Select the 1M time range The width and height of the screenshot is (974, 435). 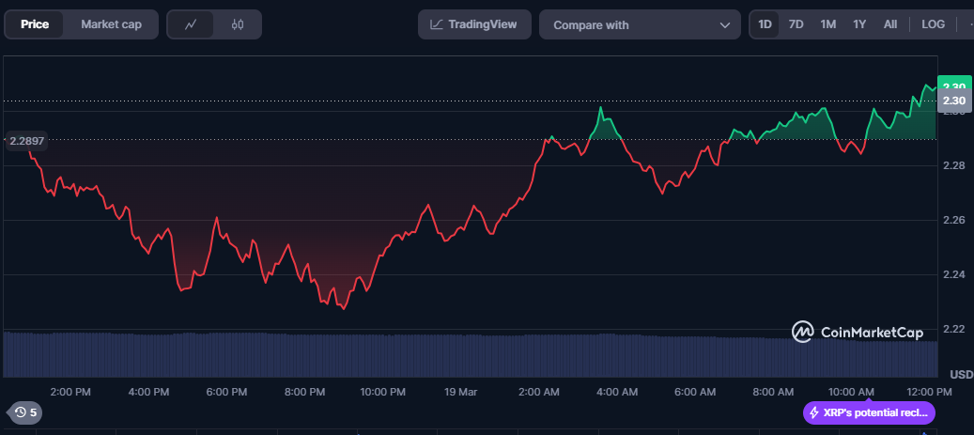coord(828,24)
